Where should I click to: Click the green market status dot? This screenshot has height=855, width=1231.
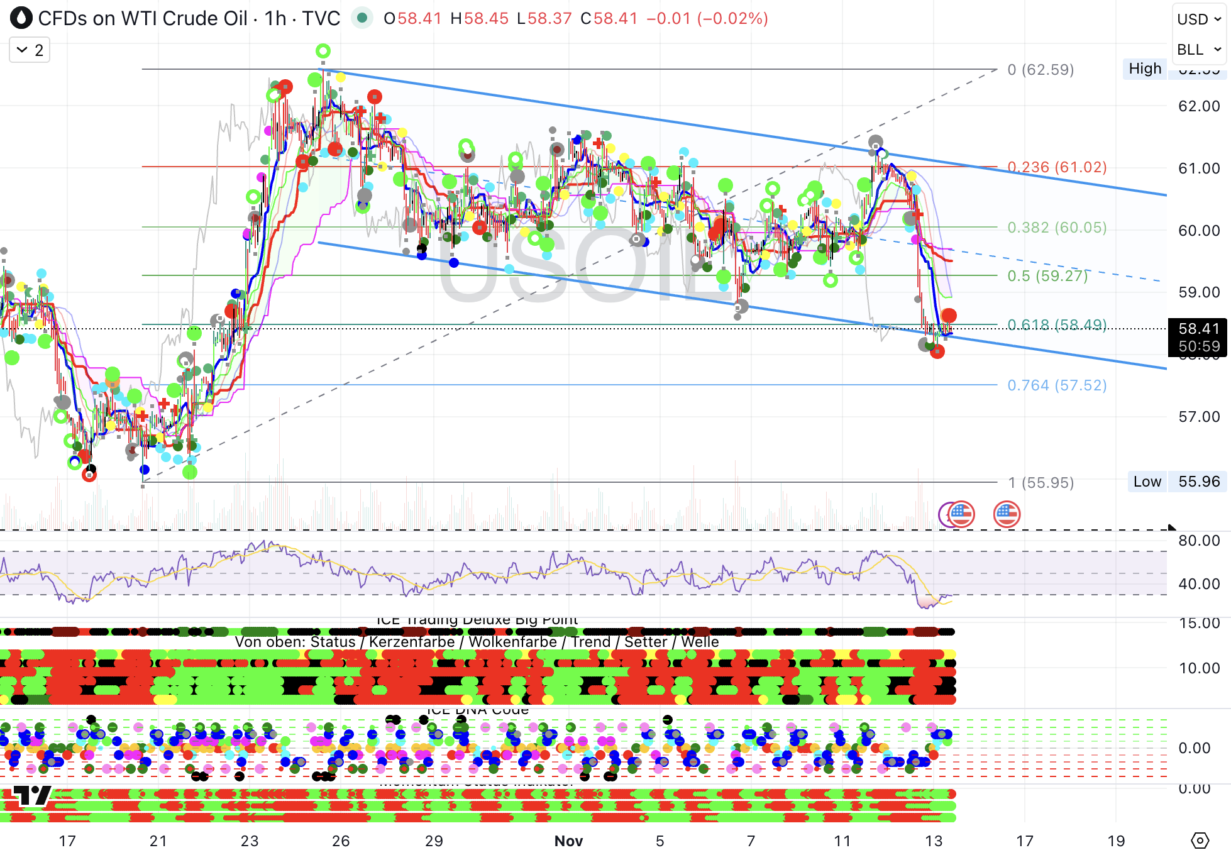[x=362, y=18]
